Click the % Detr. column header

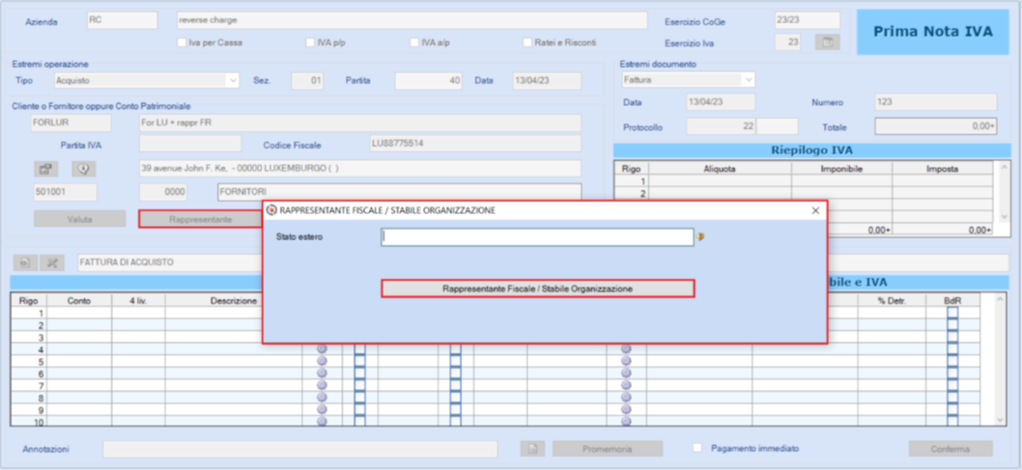891,300
